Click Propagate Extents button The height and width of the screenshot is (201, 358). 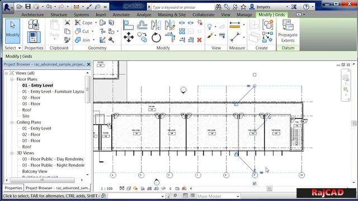288,31
